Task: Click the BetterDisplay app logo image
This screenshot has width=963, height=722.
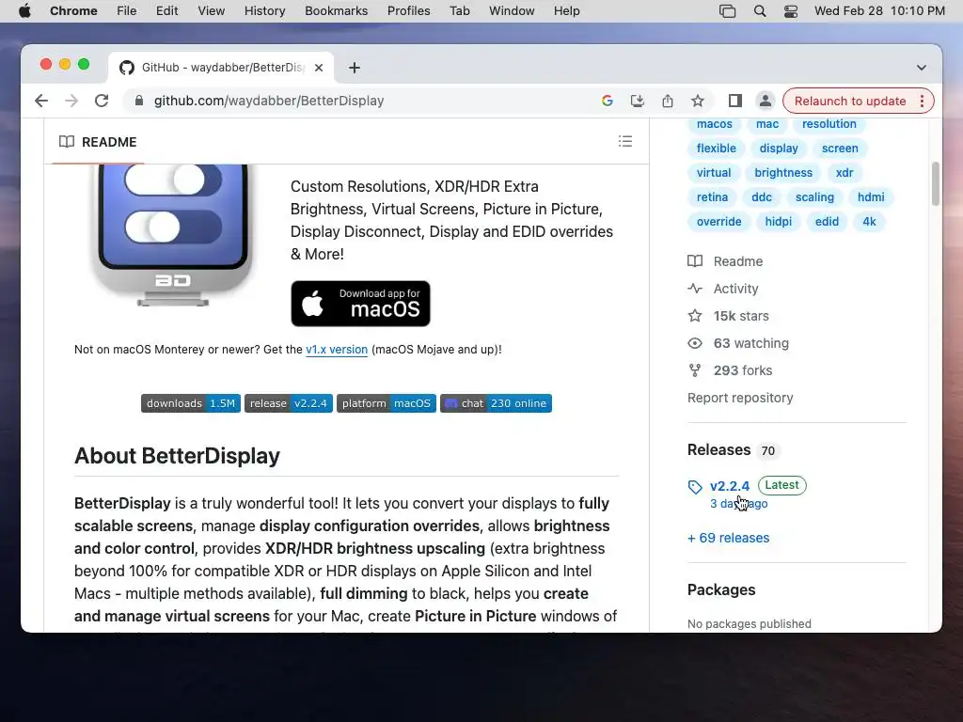Action: [x=173, y=235]
